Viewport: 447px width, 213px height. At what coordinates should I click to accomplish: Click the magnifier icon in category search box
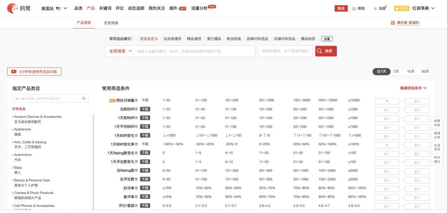tap(84, 98)
